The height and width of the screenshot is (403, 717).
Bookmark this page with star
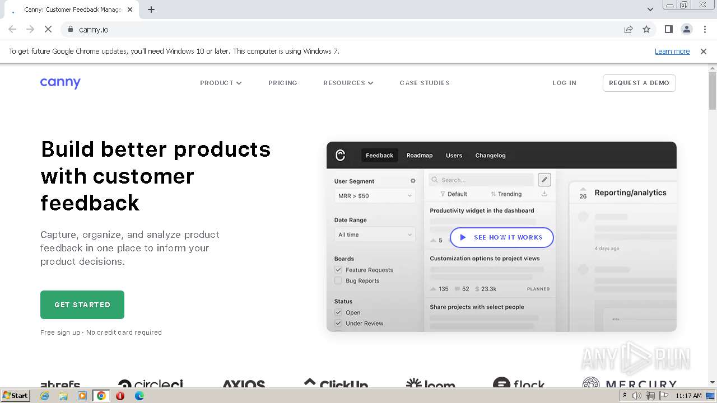click(646, 29)
